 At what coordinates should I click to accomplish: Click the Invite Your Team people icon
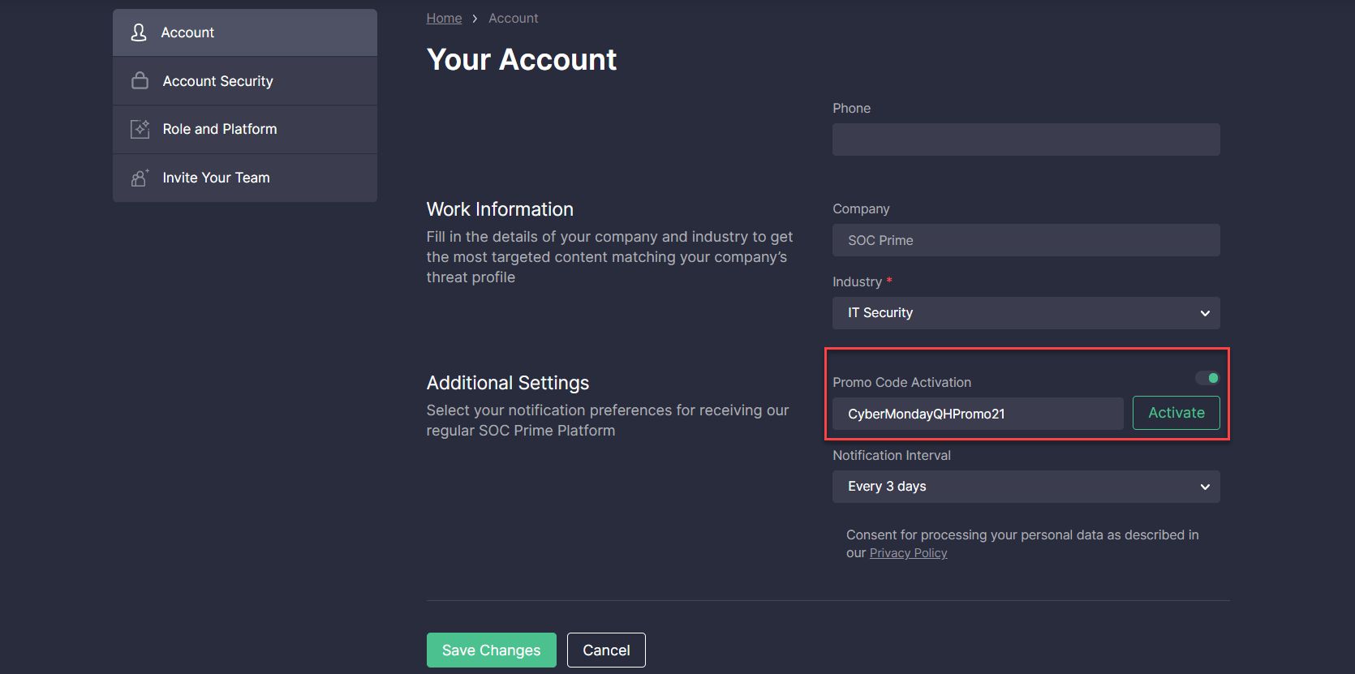140,178
